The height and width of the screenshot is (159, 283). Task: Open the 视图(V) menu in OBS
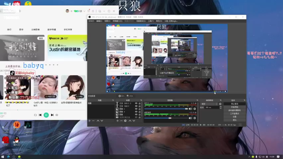coord(108,21)
